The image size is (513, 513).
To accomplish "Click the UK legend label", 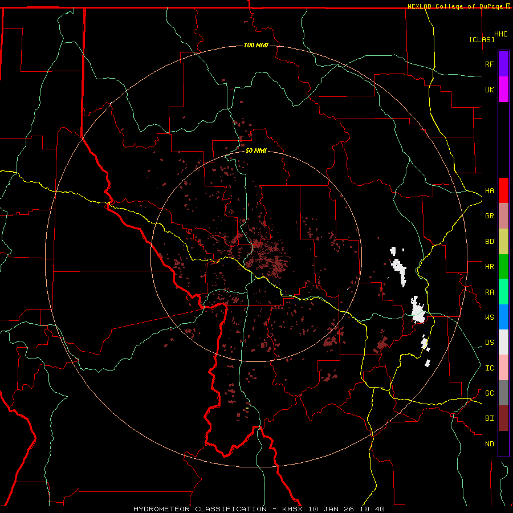I will pos(489,89).
